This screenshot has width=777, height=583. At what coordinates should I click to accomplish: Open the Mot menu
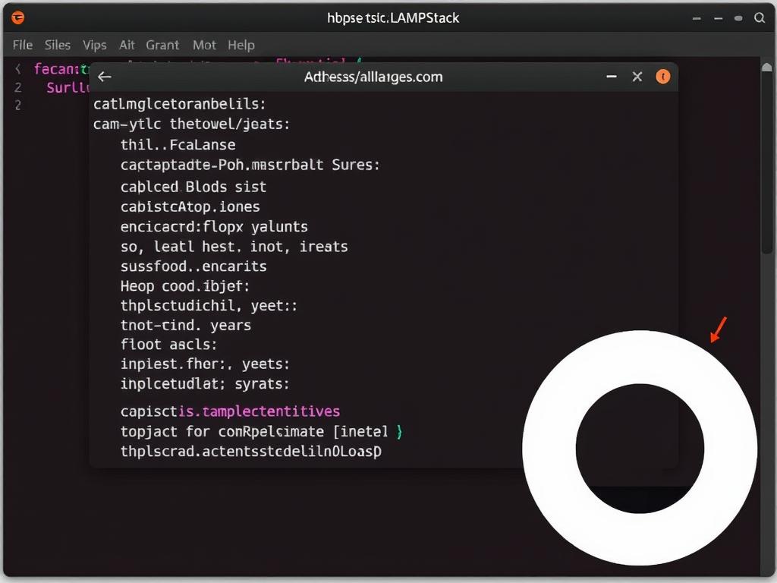click(x=203, y=45)
